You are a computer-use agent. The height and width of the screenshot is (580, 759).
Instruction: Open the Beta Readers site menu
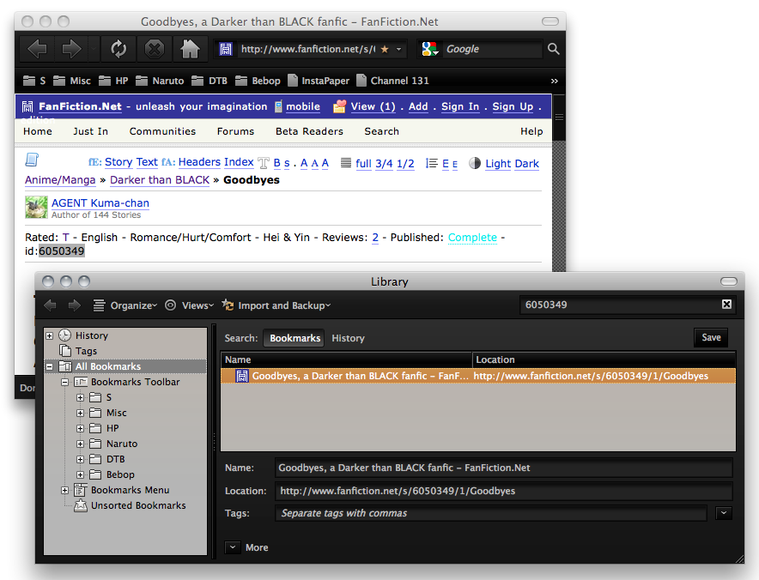(309, 131)
